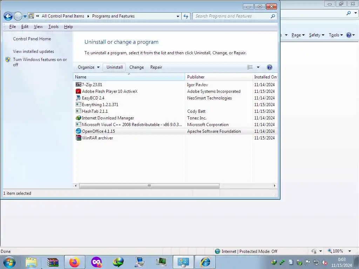Go back with the blue Back arrow
Screen dimensions: 359x269
(8, 16)
